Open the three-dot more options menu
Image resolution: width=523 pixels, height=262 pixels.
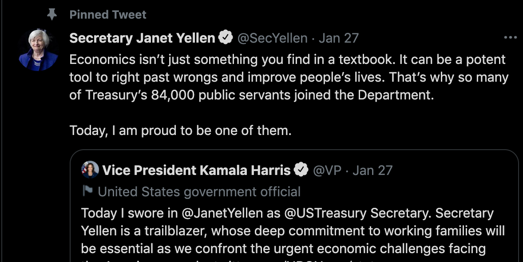pyautogui.click(x=510, y=38)
